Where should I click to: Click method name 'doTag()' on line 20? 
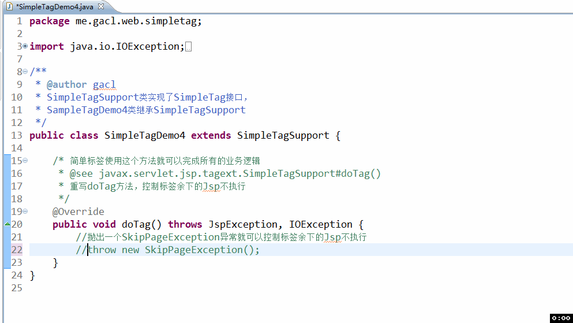[141, 224]
